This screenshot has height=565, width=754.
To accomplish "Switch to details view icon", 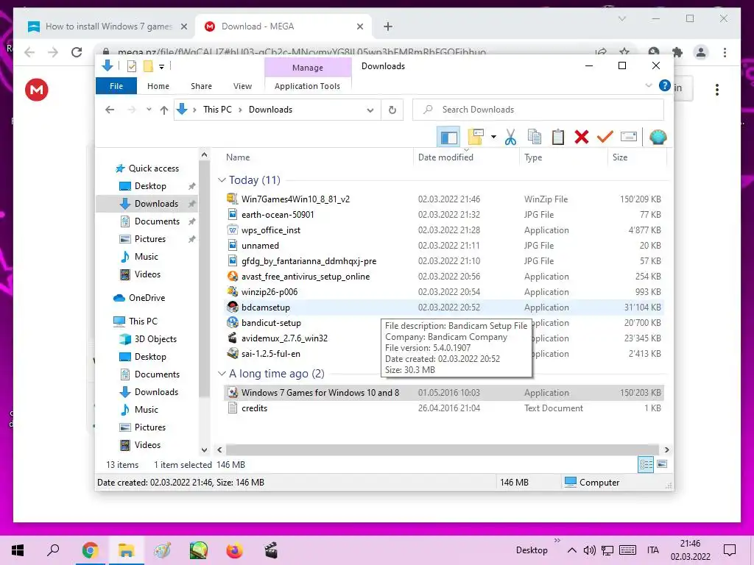I will coord(646,464).
